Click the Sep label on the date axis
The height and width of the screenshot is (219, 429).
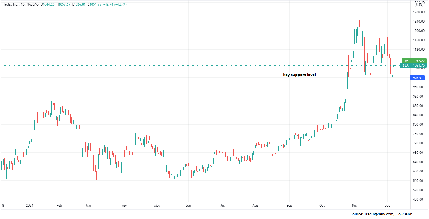click(x=289, y=206)
